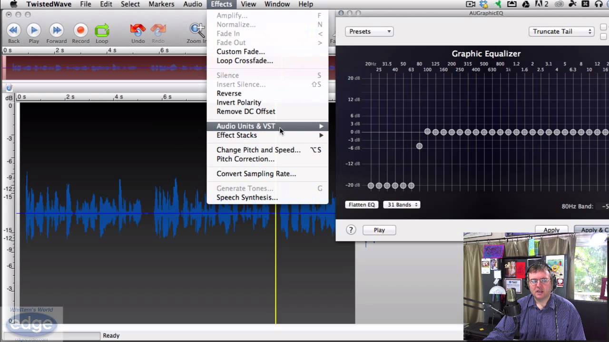
Task: Select Invert Polarity in the Effects menu
Action: click(x=267, y=103)
